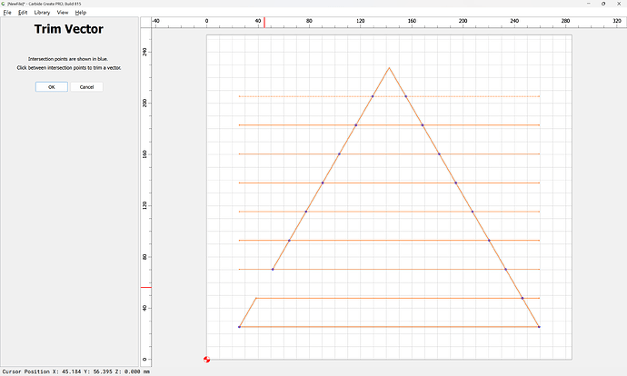The image size is (627, 376).
Task: Click the Carbide Create app icon in title bar
Action: 4,4
